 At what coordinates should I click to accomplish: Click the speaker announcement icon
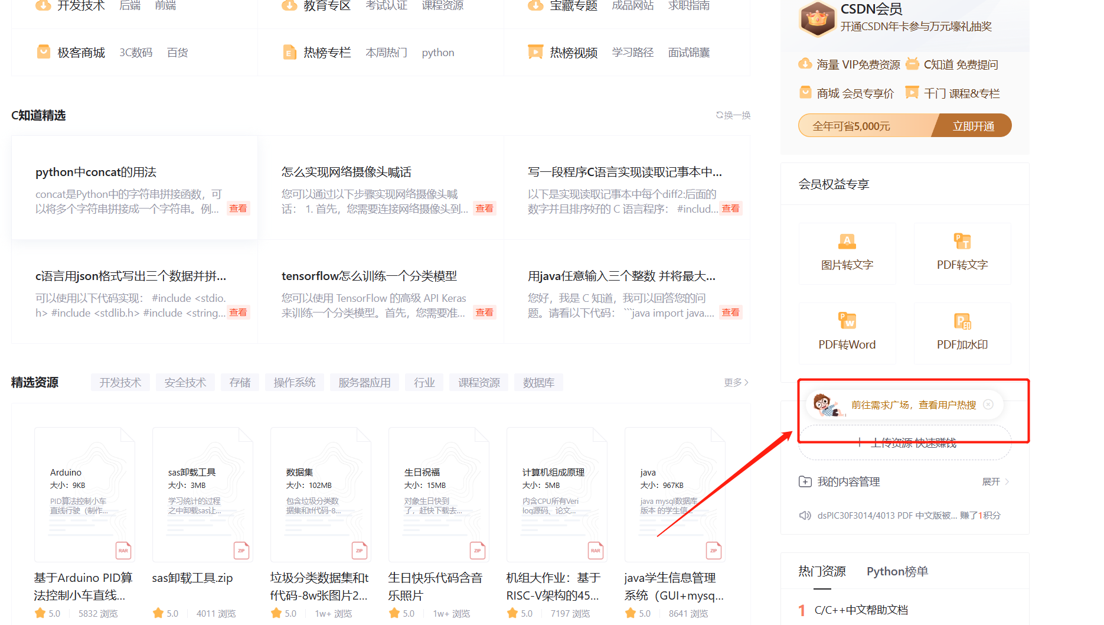805,515
